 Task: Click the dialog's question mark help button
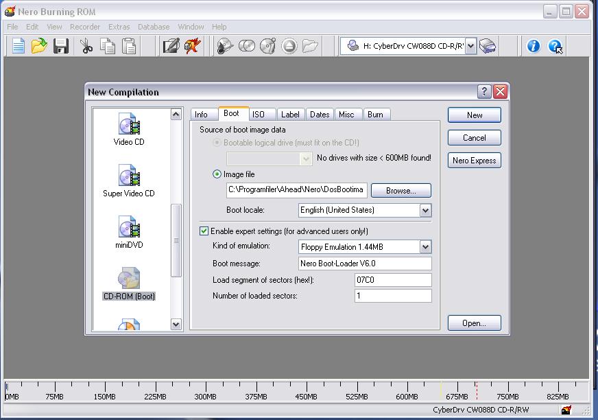pos(484,92)
